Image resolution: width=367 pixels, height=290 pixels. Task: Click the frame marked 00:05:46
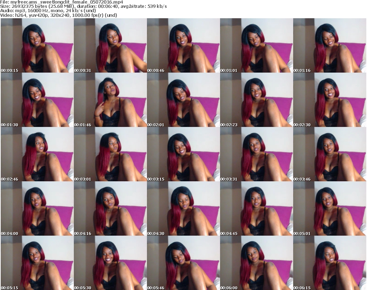pos(183,263)
